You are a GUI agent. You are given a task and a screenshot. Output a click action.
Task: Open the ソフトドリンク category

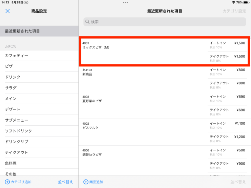click(x=39, y=131)
